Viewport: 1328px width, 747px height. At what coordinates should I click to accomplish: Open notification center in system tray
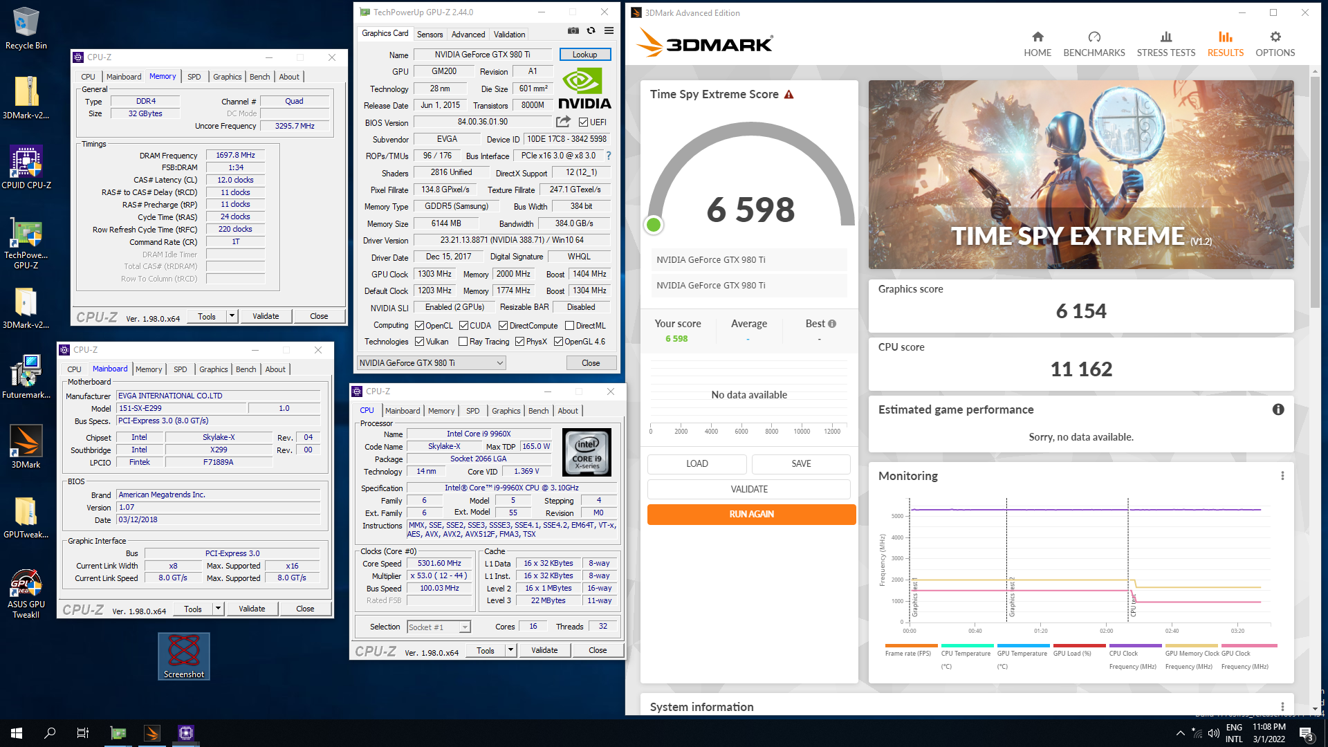pyautogui.click(x=1306, y=734)
